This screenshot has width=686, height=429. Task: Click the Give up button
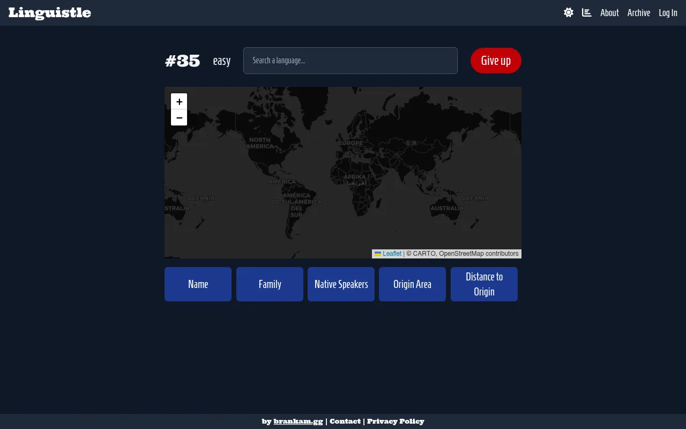(x=496, y=61)
